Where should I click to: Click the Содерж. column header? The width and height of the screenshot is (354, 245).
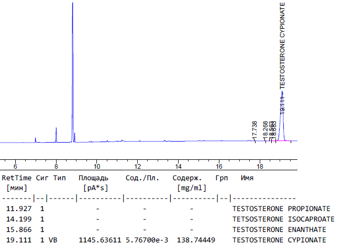[187, 178]
